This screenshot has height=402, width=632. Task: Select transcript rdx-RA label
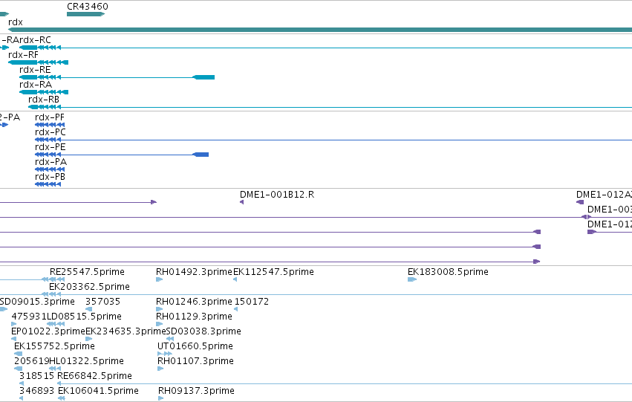(x=36, y=85)
